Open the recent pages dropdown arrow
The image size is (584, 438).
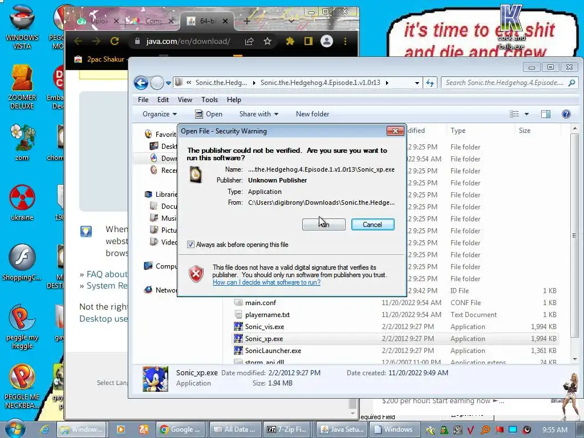168,83
